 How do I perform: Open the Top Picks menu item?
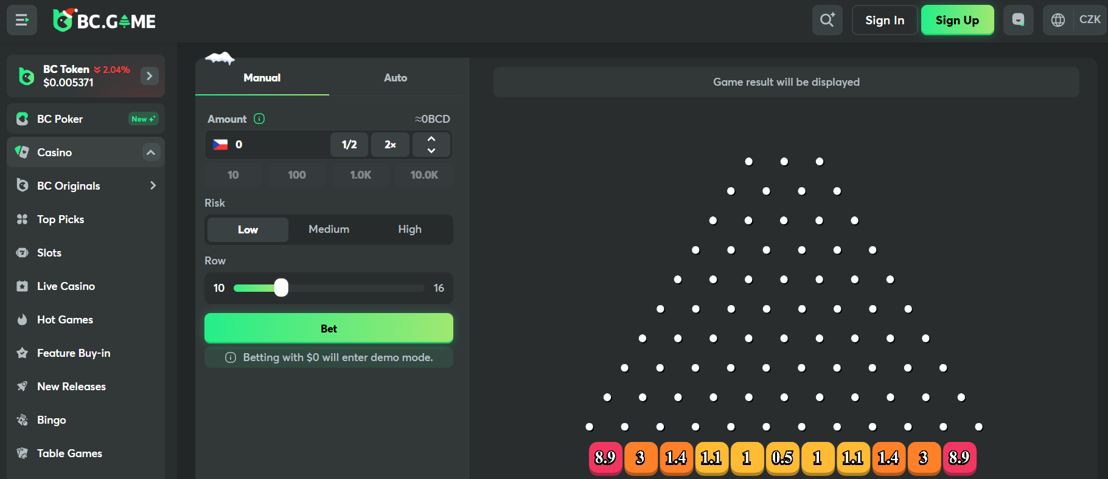[x=86, y=219]
